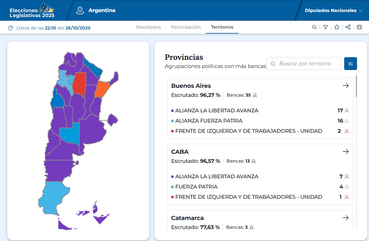369x241 pixels.
Task: Select the Territorios tab
Action: [222, 27]
